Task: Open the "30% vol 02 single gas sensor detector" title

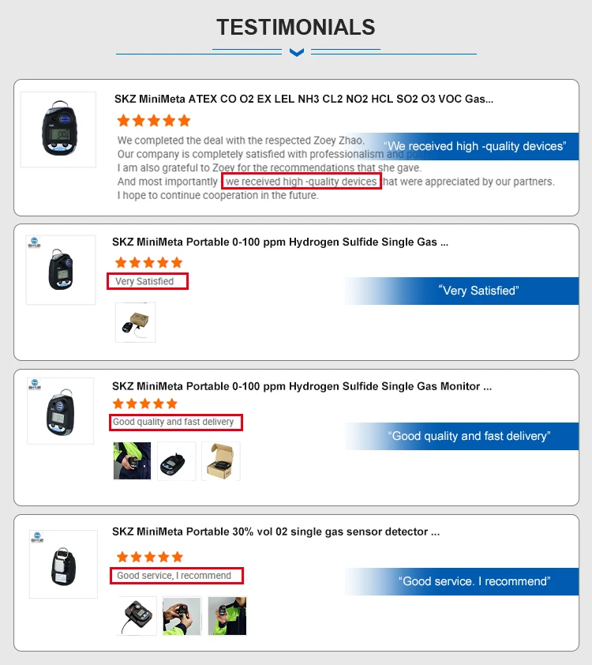Action: pos(275,532)
